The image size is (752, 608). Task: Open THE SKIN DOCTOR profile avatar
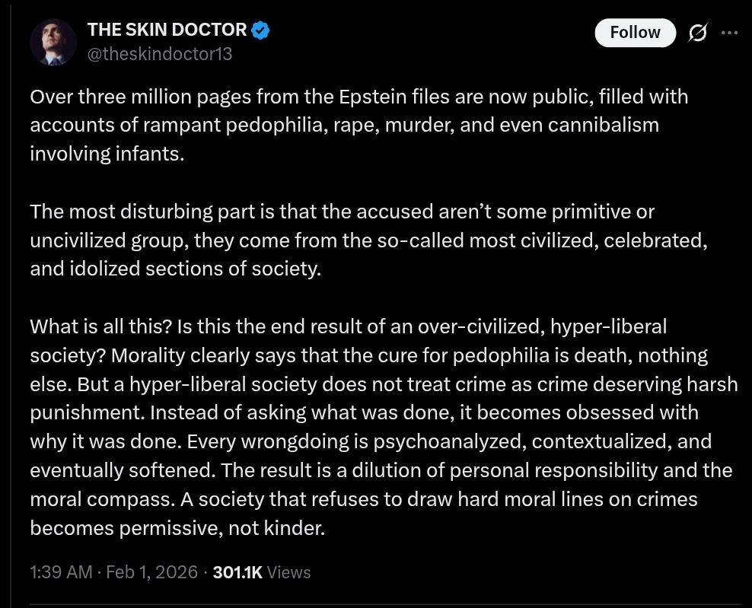pyautogui.click(x=53, y=42)
